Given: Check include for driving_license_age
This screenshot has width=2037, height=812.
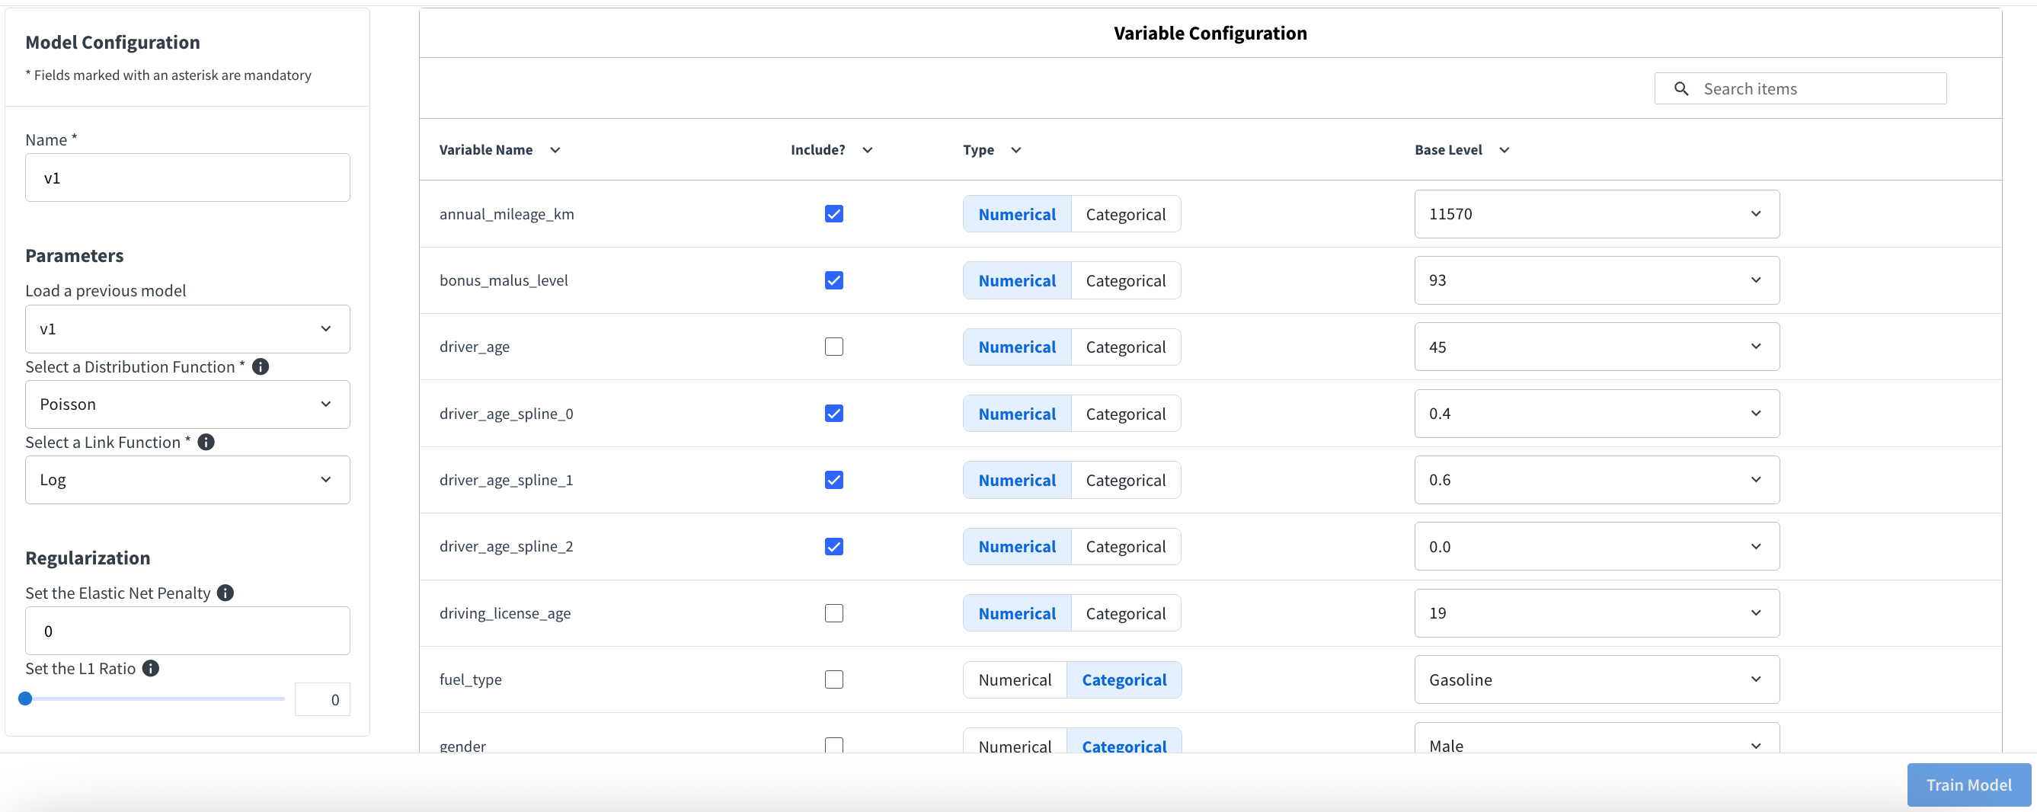Looking at the screenshot, I should 833,612.
